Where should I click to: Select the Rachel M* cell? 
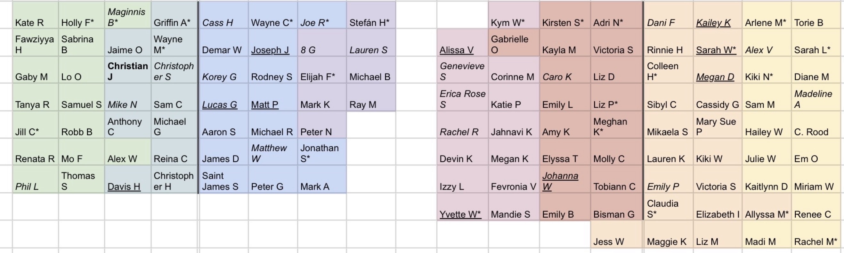(816, 241)
